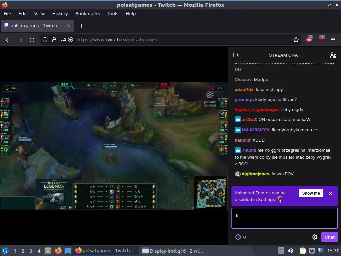Launch file manager from taskbar
The height and width of the screenshot is (256, 341).
pos(48,251)
